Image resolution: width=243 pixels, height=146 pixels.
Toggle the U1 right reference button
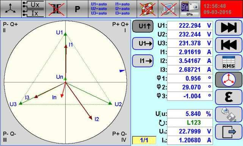[x=143, y=44]
